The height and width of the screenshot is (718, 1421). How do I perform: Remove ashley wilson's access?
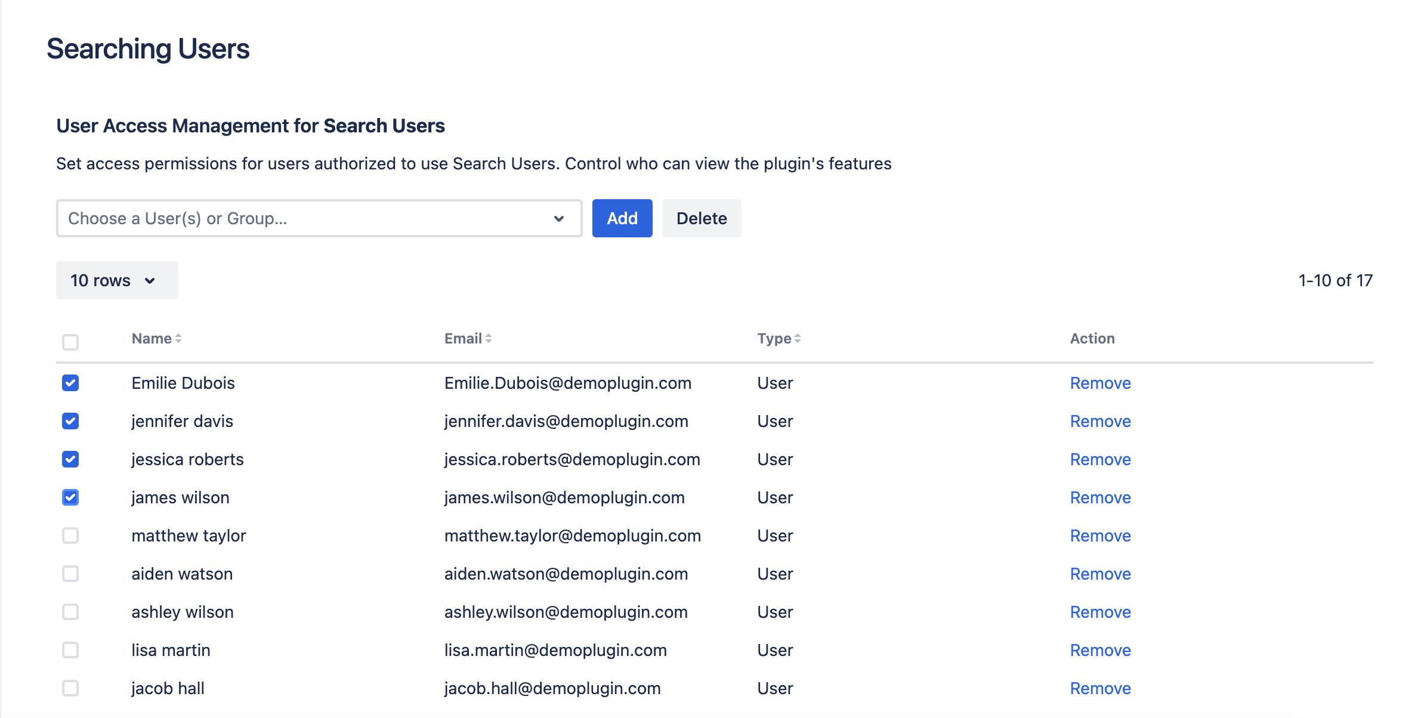tap(1100, 612)
